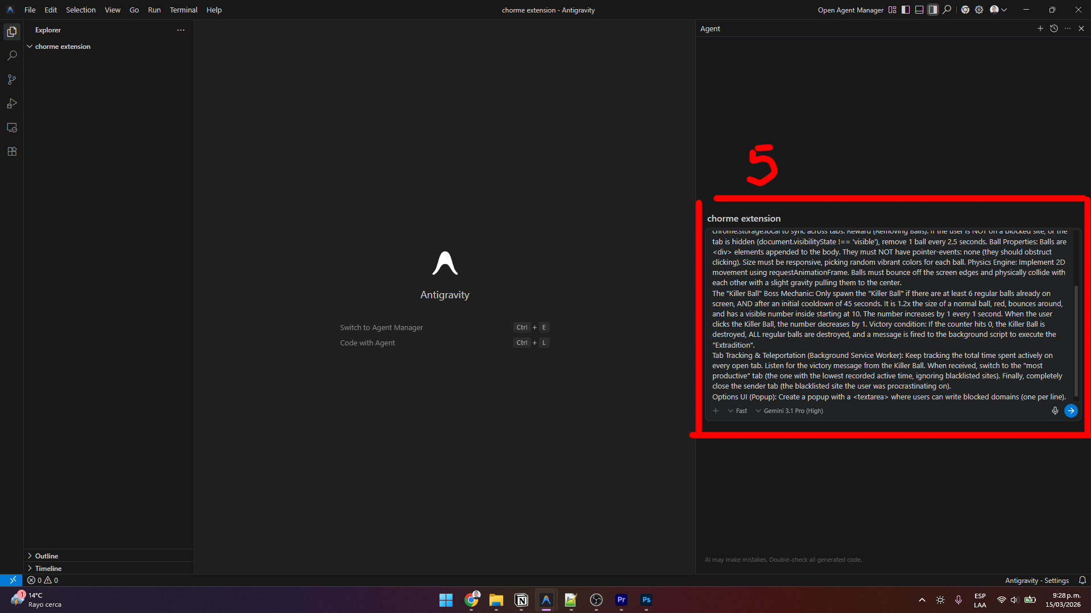The width and height of the screenshot is (1091, 613).
Task: Click inside the agent prompt text box
Action: [x=890, y=314]
